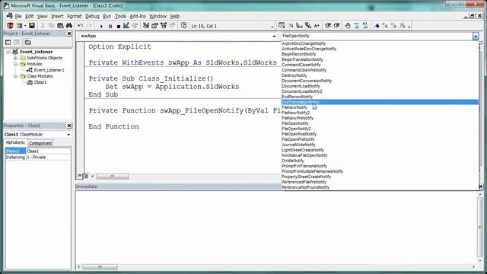Viewport: 487px width, 274px height.
Task: Click the Instancing property value field
Action: pos(48,158)
